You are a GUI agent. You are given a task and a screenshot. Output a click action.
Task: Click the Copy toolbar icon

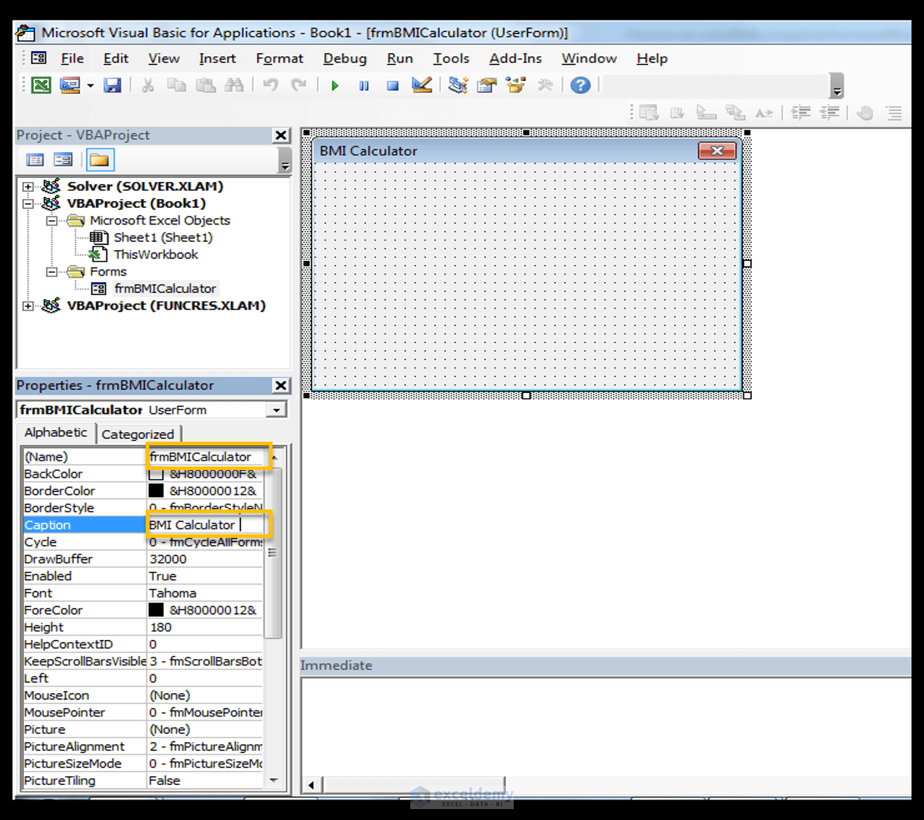(x=176, y=85)
